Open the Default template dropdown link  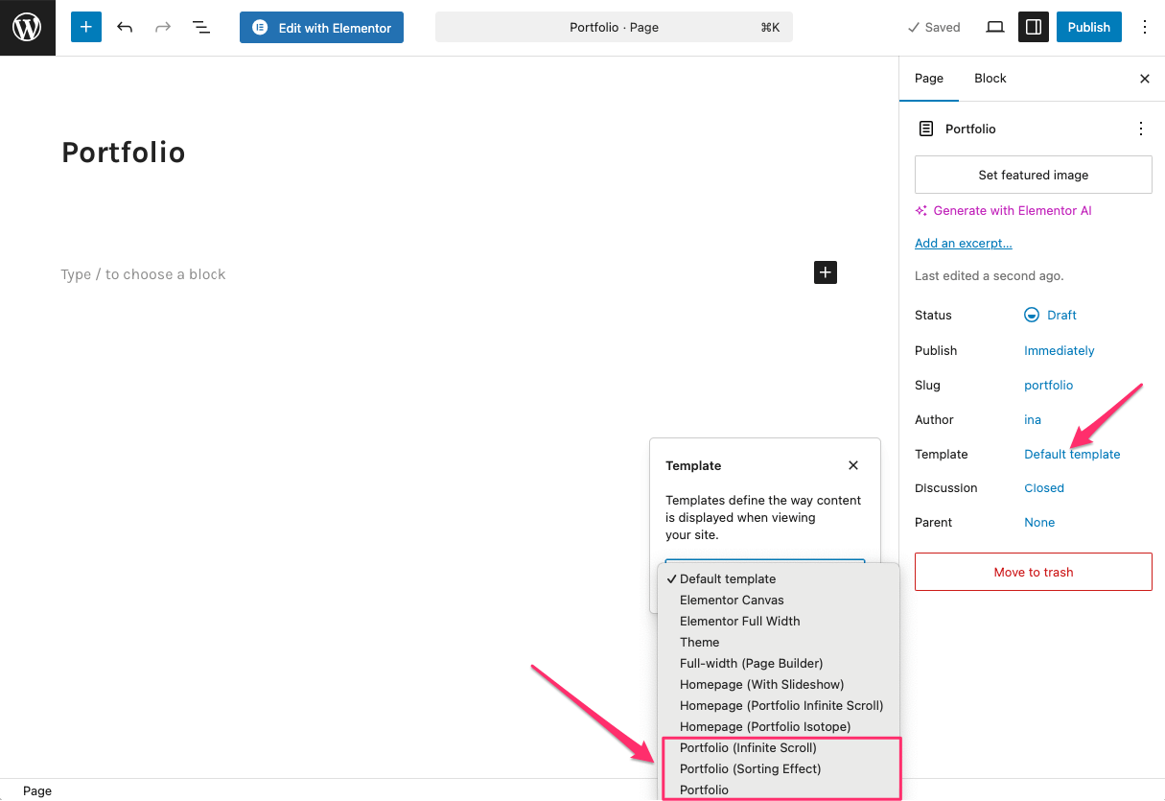point(1071,454)
